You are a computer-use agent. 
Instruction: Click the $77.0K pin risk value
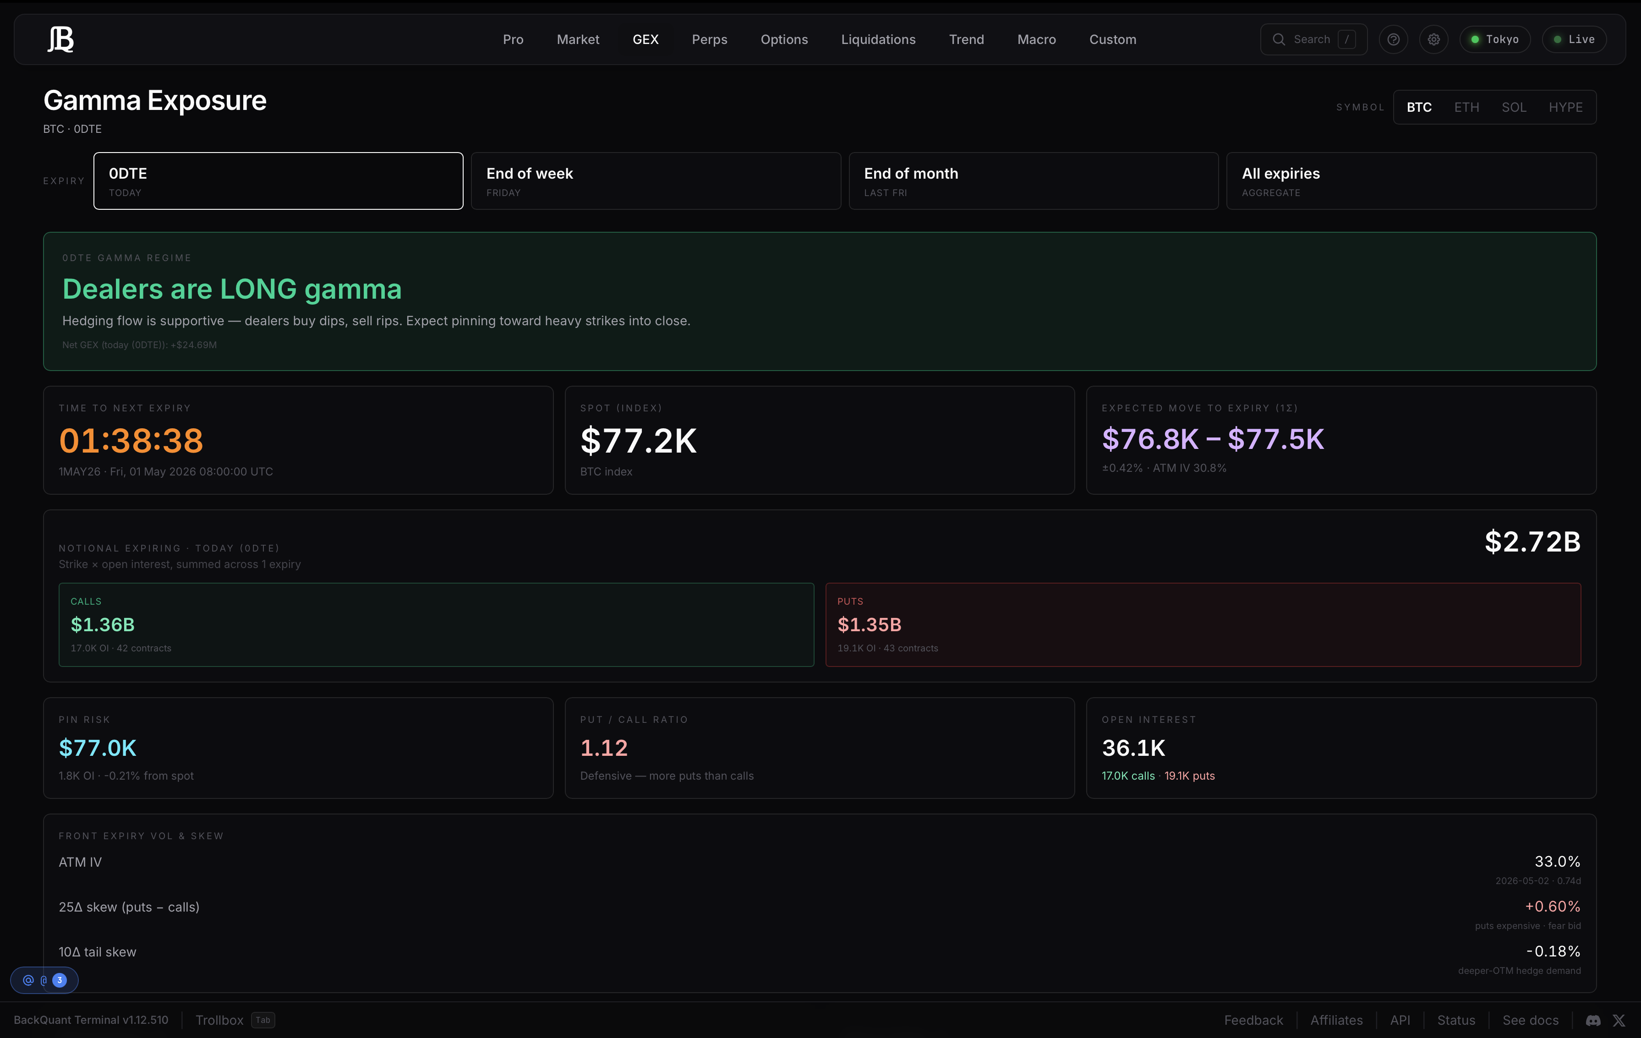pos(98,748)
